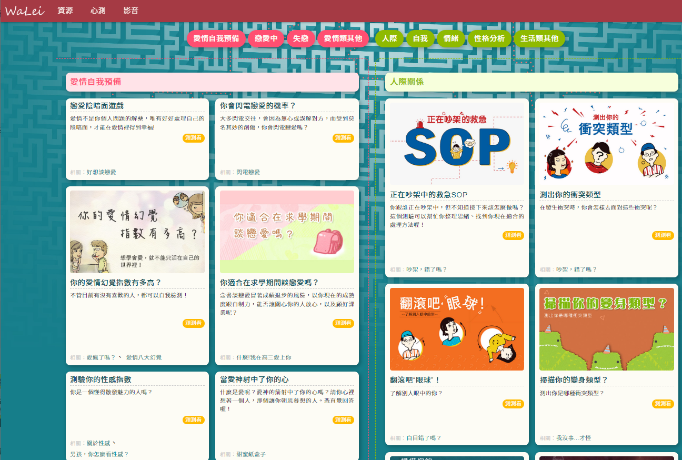Click 測測看 under 測驗你的性感指數
Screen dimensions: 682x460
coord(194,420)
